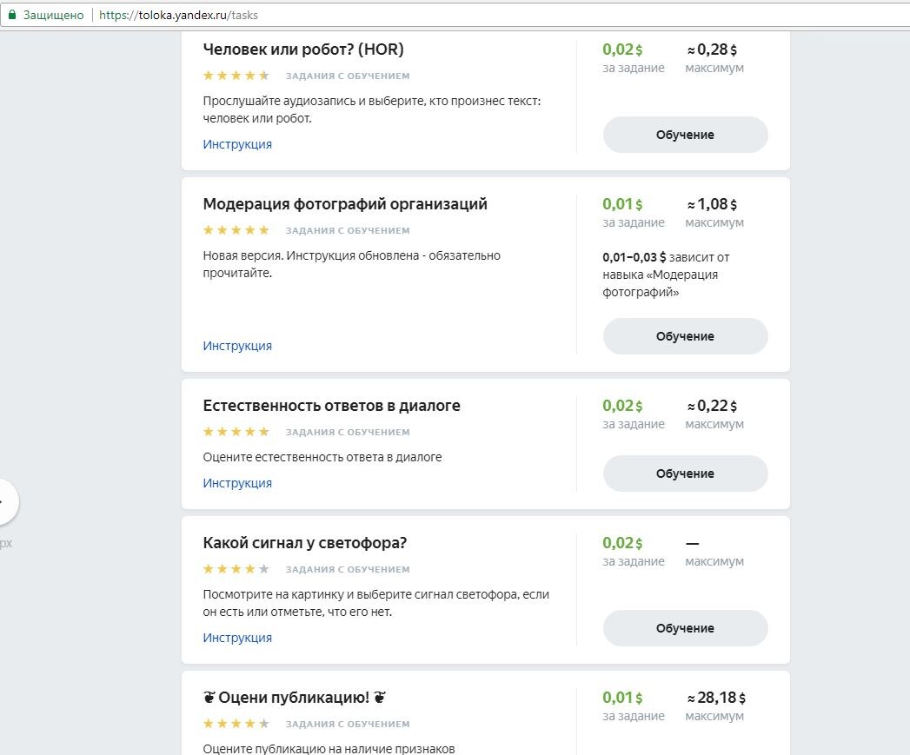Click the circular widget on the left edge
Screen dimensions: 910x755
point(5,502)
